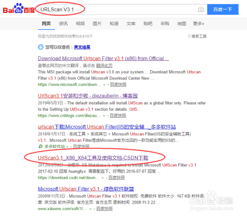Click snippet text '2019年5月1日'
247x217 pixels.
point(50,103)
